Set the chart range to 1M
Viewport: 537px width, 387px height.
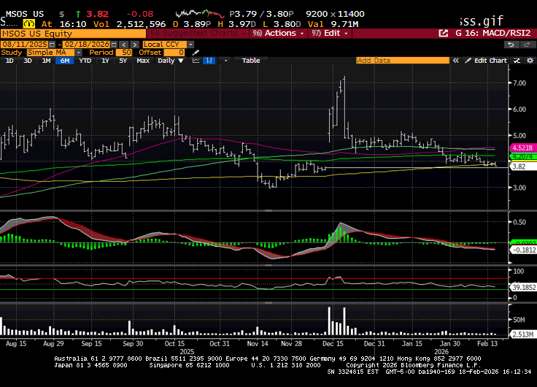point(46,61)
